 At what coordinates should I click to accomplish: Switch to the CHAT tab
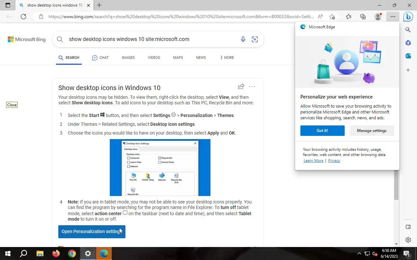[x=100, y=58]
